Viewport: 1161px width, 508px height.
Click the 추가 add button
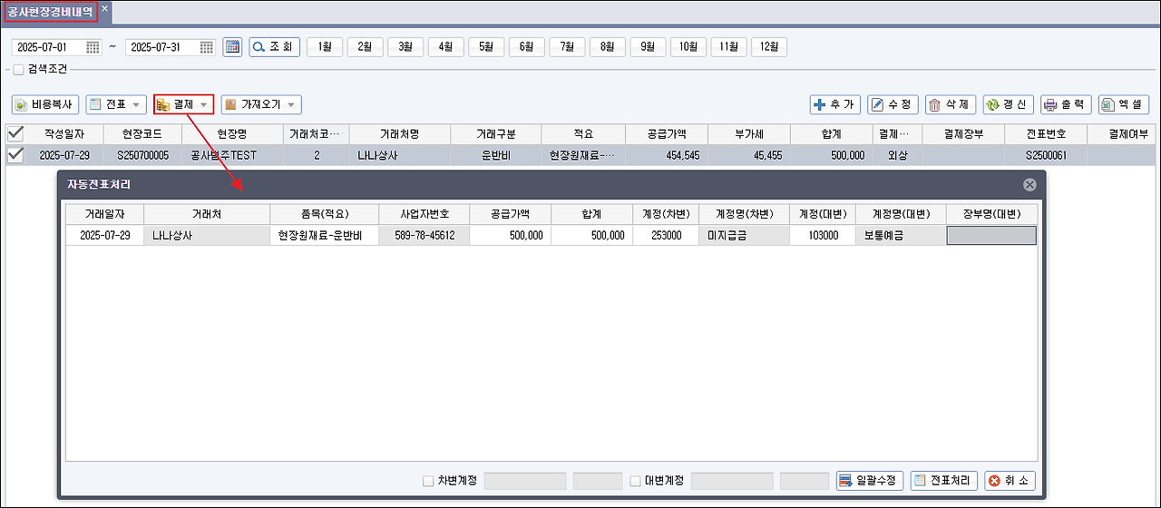834,105
